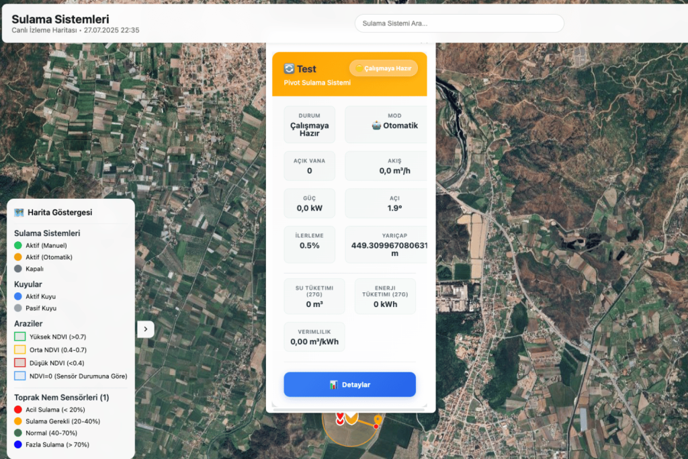Click the green Yüksek NDVI swatch
Viewport: 688px width, 459px height.
19,337
